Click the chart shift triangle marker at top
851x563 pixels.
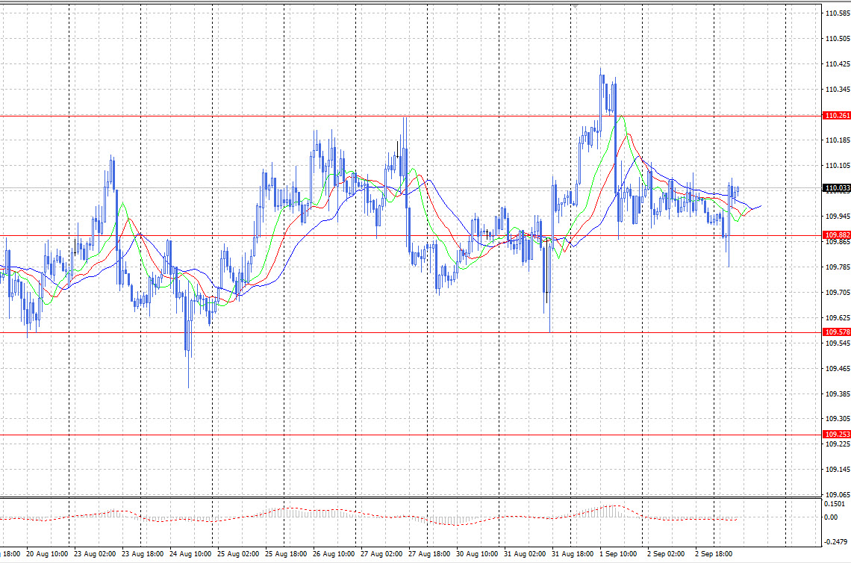[x=576, y=5]
